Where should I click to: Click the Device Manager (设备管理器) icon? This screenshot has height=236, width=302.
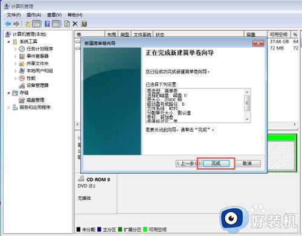[22, 86]
